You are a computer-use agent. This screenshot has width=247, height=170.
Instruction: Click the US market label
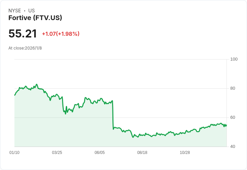32,11
